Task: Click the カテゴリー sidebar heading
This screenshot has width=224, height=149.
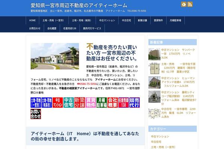Action: (172, 129)
